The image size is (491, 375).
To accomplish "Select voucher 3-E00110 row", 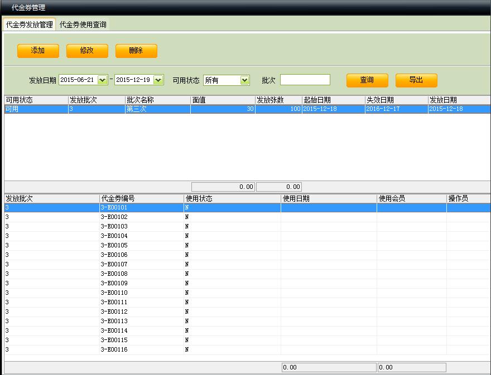I will (x=247, y=293).
